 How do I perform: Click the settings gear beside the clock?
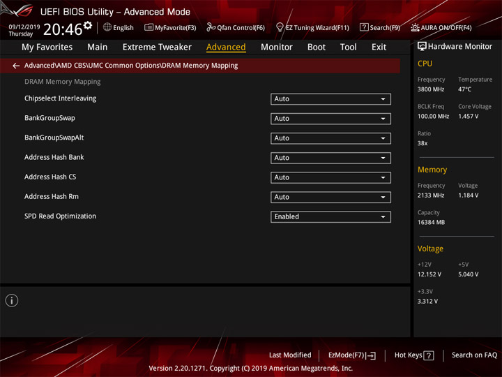tap(88, 25)
